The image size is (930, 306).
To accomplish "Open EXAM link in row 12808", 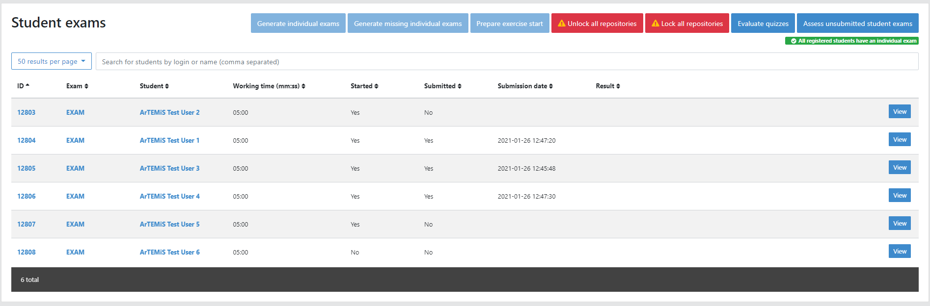I will tap(75, 252).
